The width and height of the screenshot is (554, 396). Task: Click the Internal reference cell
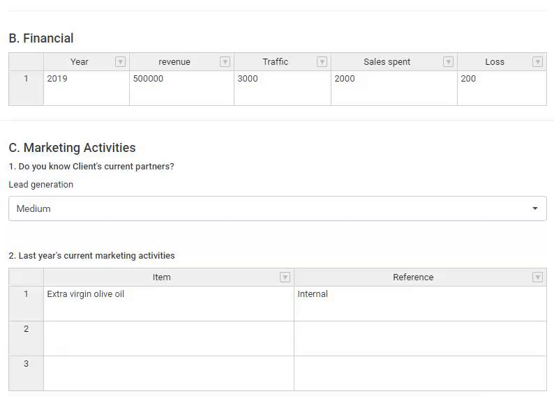point(420,303)
